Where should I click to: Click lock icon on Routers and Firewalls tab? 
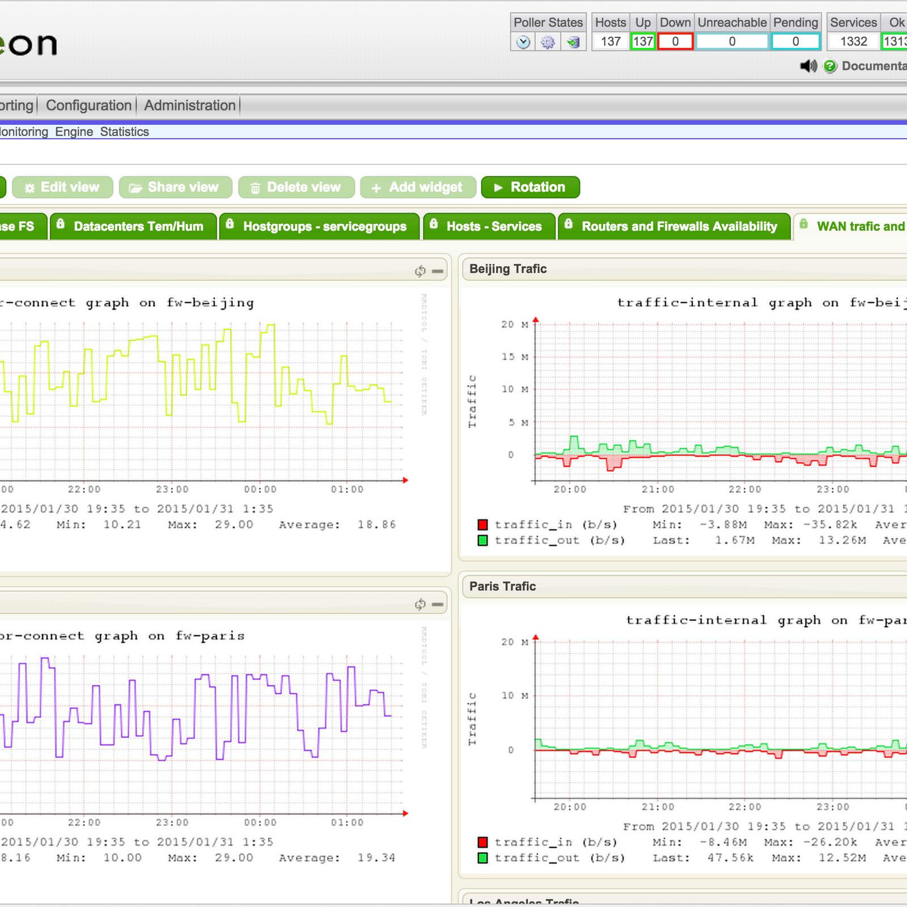[568, 223]
